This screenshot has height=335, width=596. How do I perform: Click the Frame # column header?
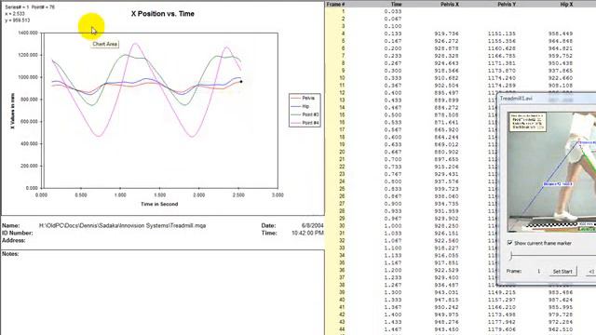(x=335, y=4)
